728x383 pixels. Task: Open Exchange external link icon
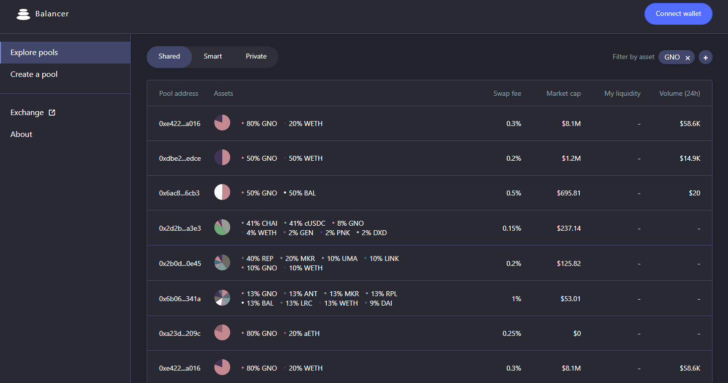[52, 113]
